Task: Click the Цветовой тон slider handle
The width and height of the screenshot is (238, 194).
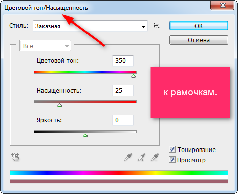Action: pyautogui.click(x=134, y=76)
